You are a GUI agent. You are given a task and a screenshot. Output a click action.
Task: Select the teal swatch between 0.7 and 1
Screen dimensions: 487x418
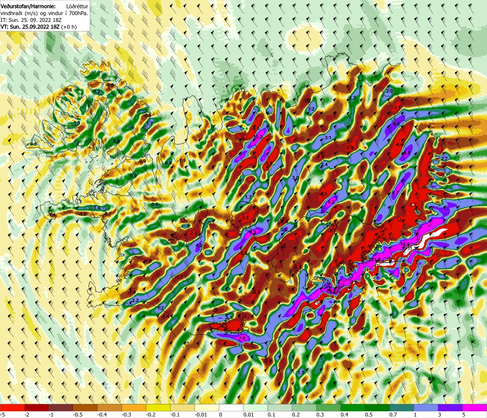tap(402, 408)
